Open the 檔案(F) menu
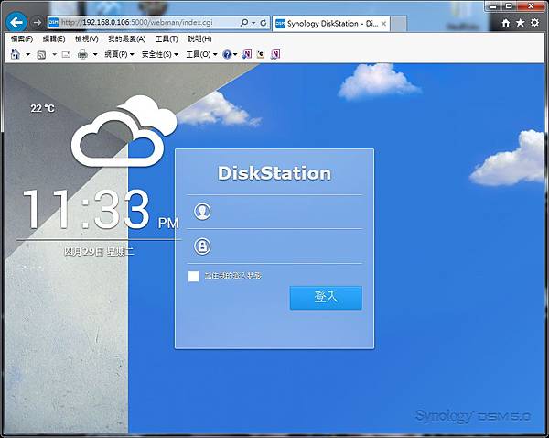 point(22,38)
